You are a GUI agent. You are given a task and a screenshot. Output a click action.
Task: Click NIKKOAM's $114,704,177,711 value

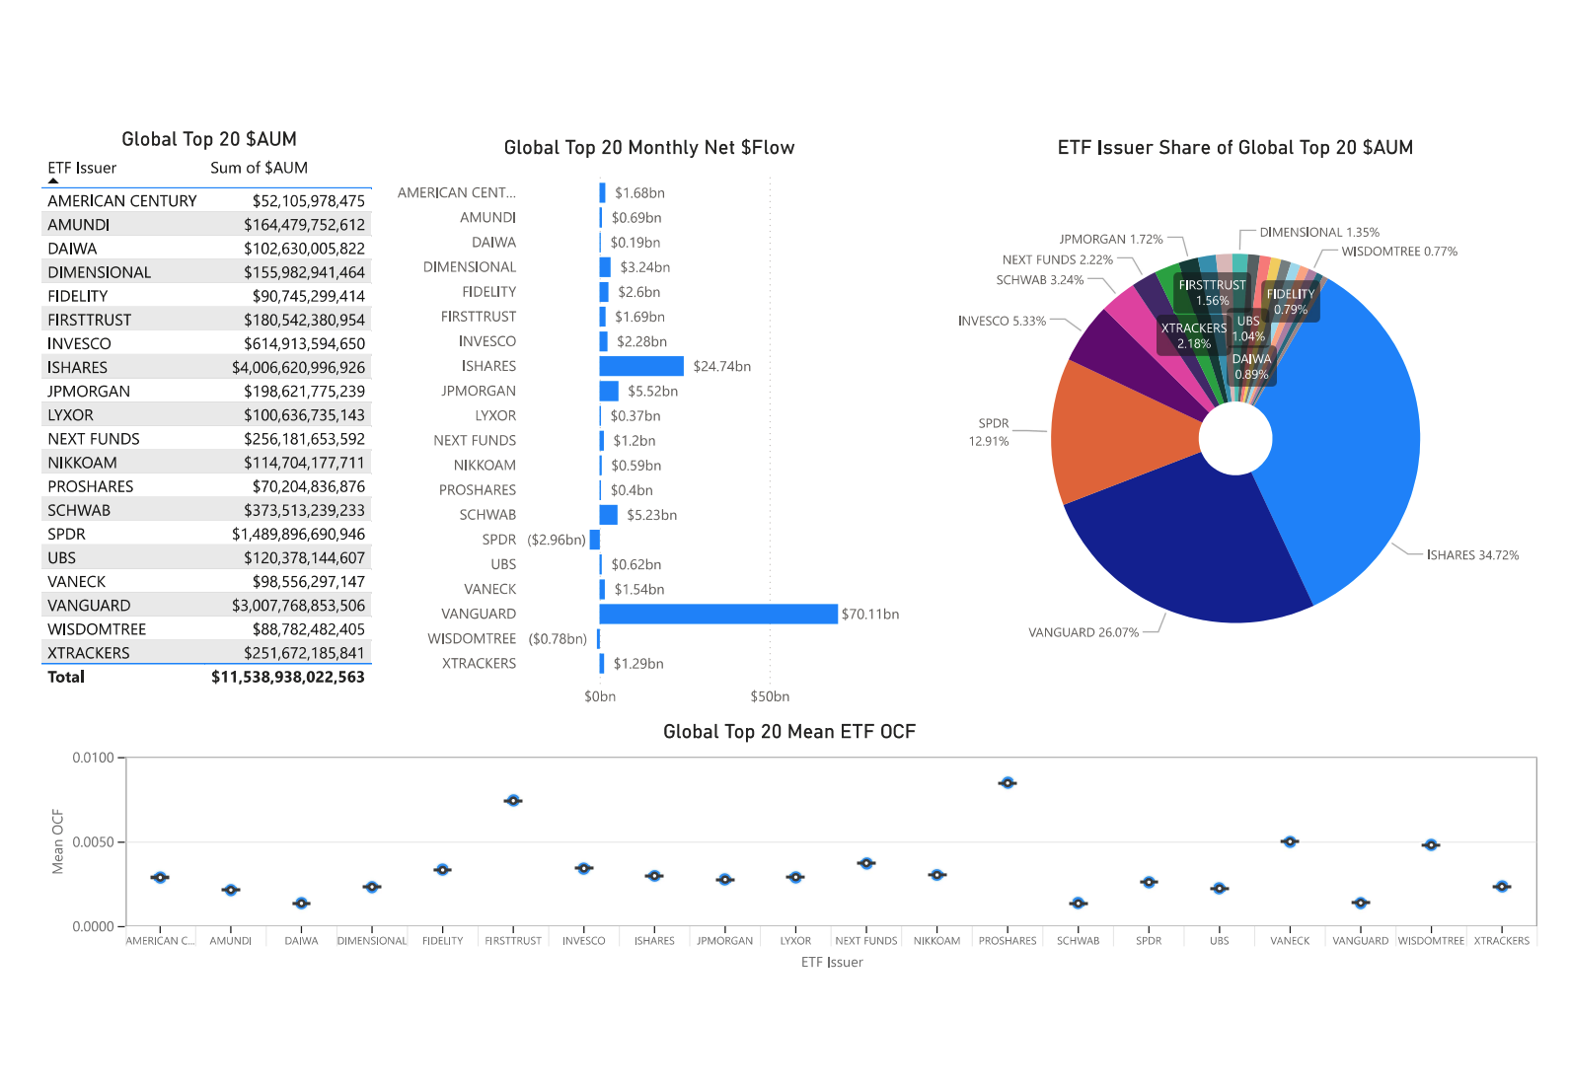[x=304, y=463]
